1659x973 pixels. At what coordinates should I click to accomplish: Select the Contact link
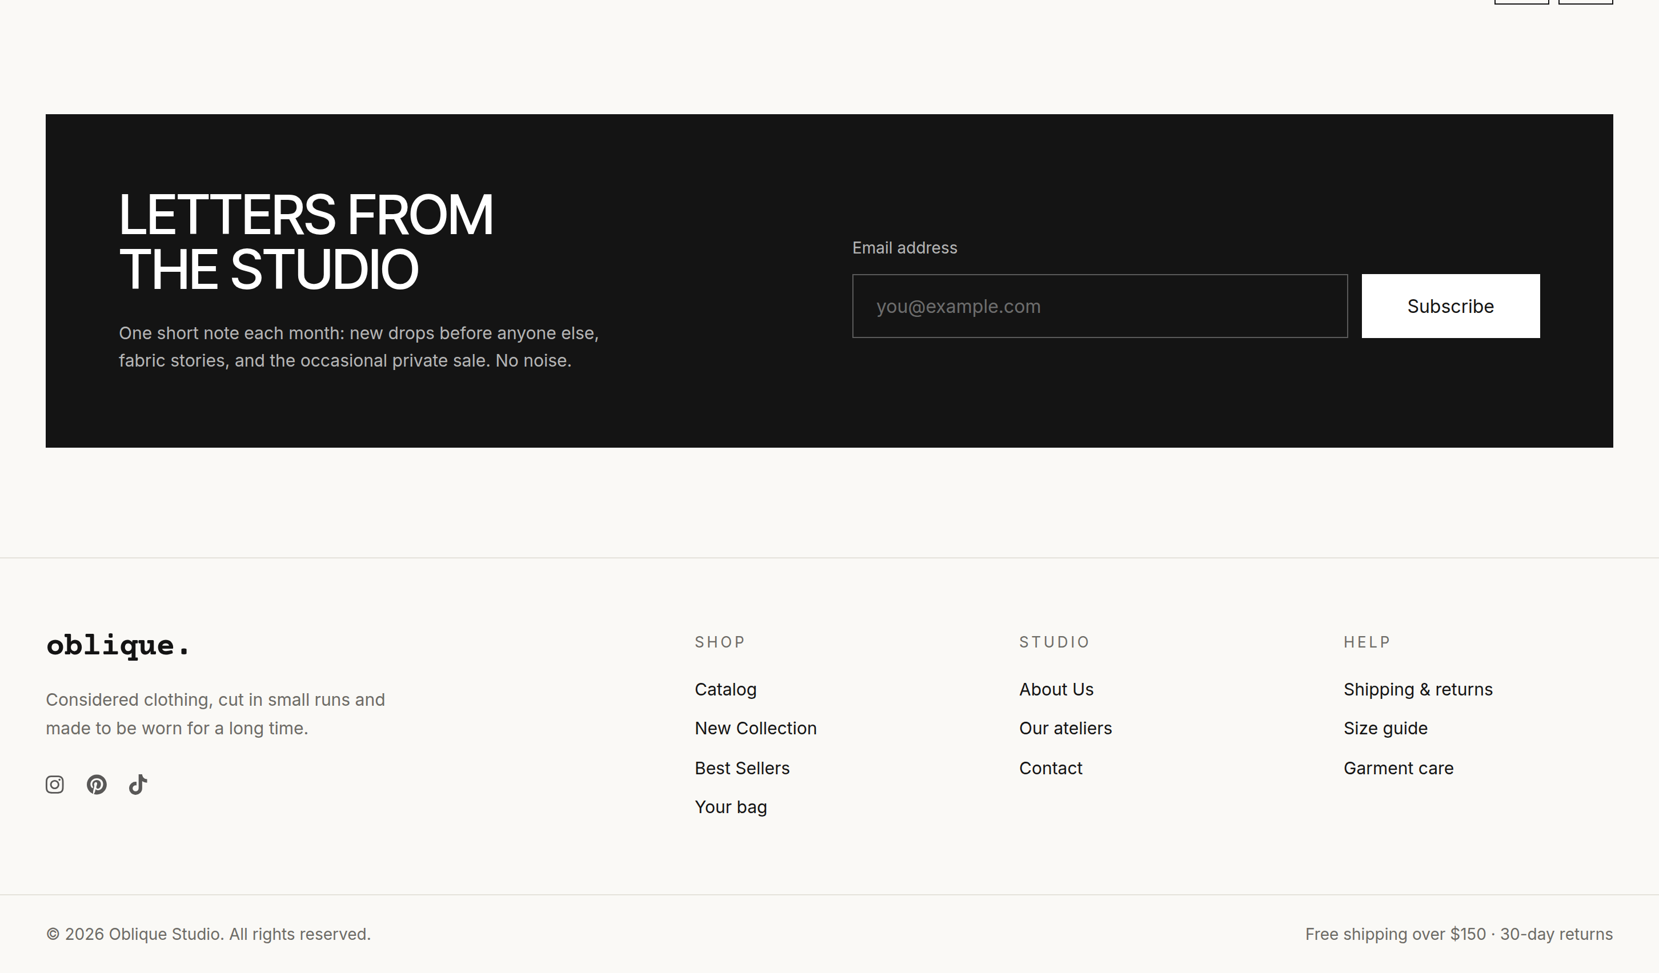[1051, 768]
